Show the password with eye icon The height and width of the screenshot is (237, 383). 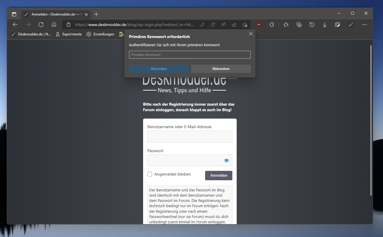click(227, 160)
